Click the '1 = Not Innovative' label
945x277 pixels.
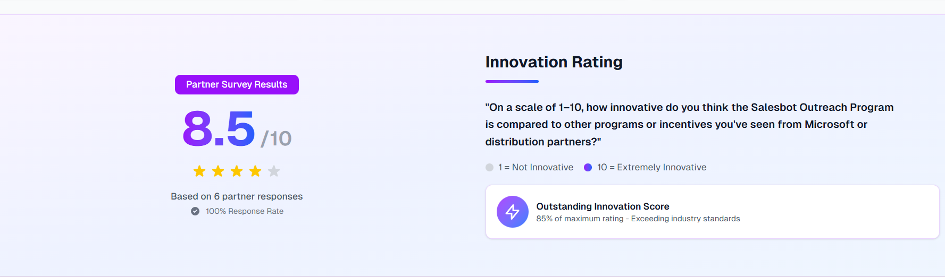pos(536,167)
